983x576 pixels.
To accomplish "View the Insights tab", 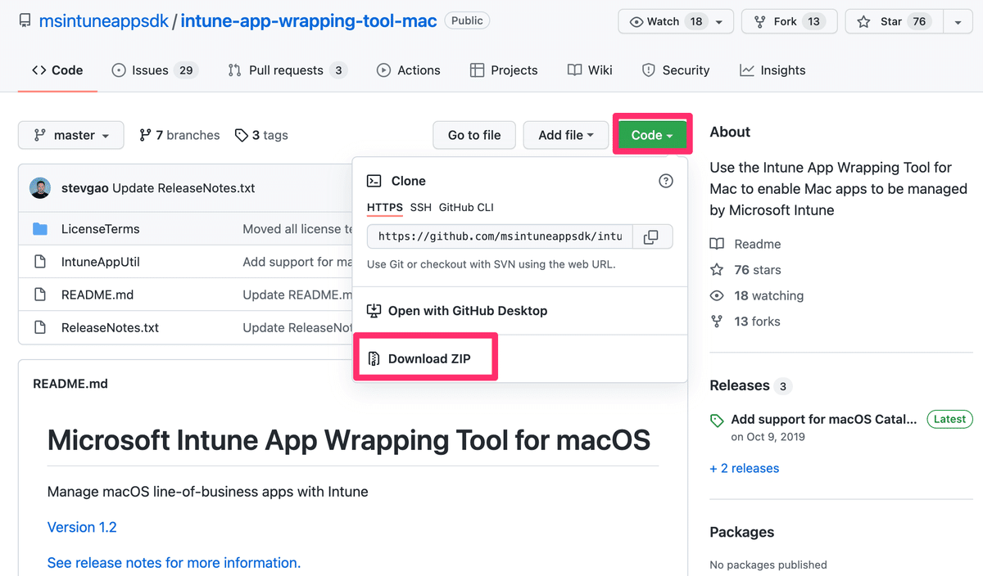I will point(772,70).
